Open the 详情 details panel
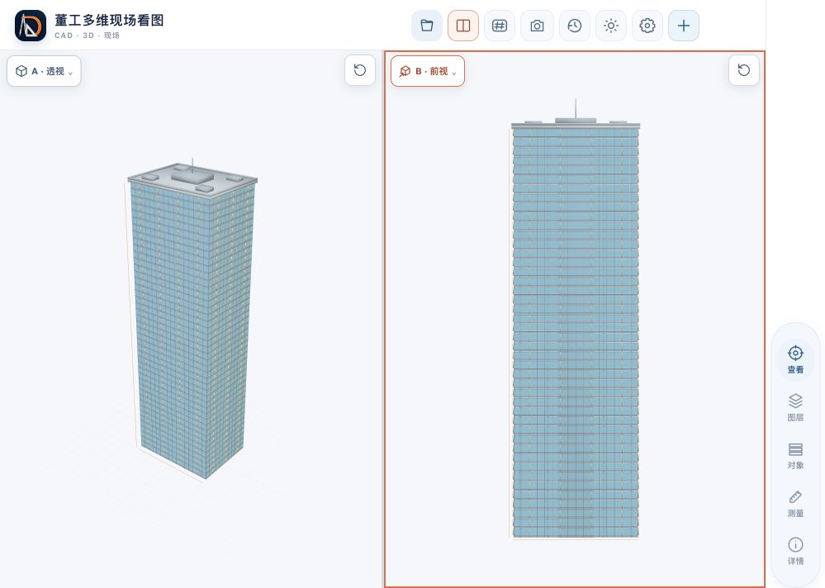825x588 pixels. click(x=795, y=551)
